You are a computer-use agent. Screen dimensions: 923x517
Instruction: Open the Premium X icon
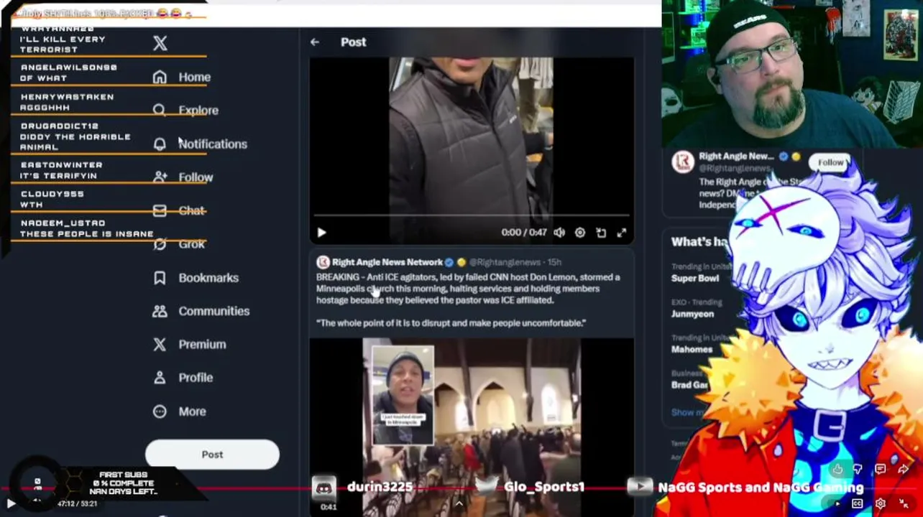pos(160,344)
